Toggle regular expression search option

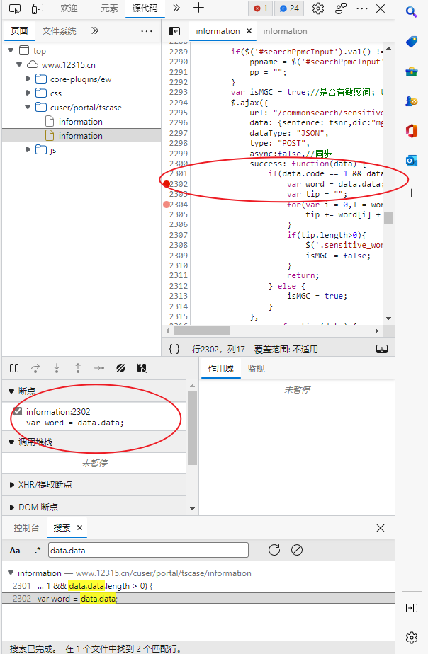[38, 551]
